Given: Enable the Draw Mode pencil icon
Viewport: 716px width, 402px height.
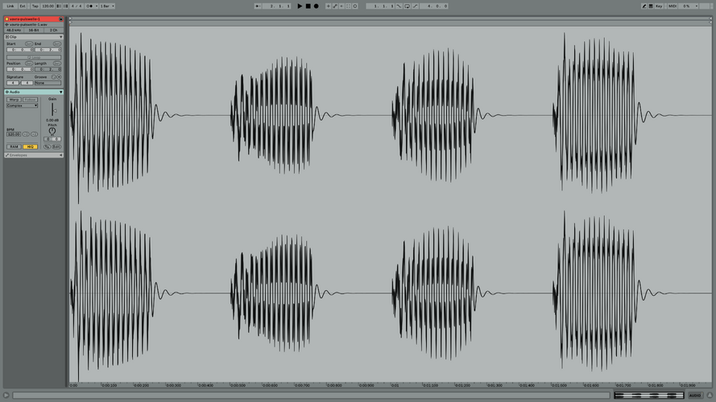Looking at the screenshot, I should [644, 6].
